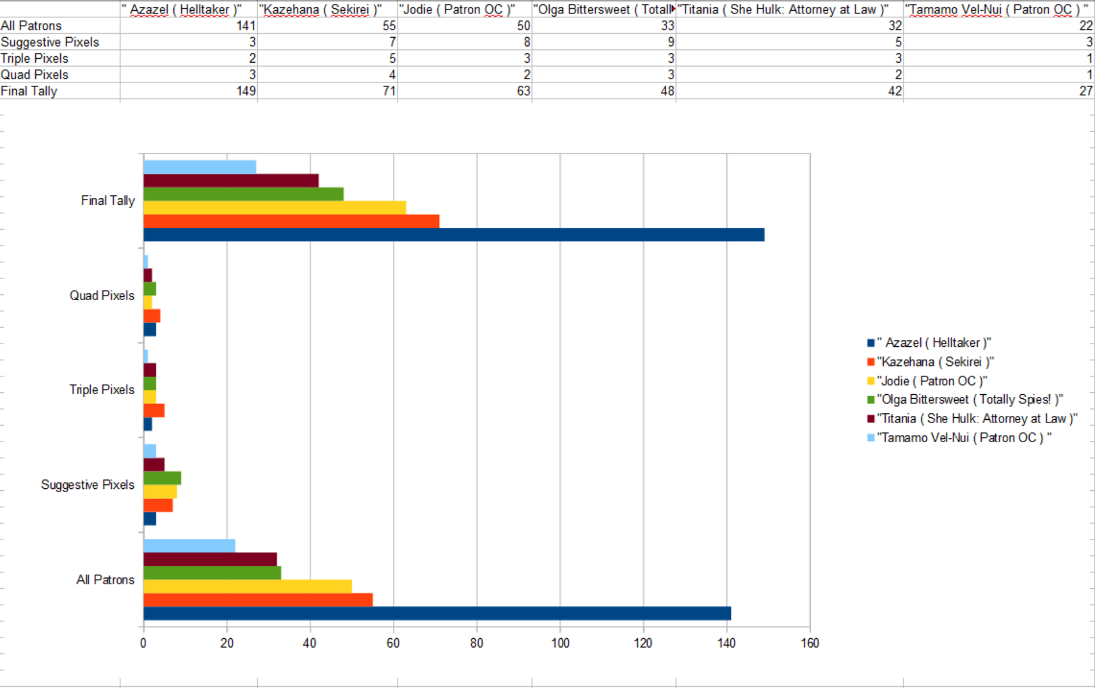Screen dimensions: 1095x688
Task: Select Jodie's Suggestive Pixels cell showing 8
Action: coord(465,42)
